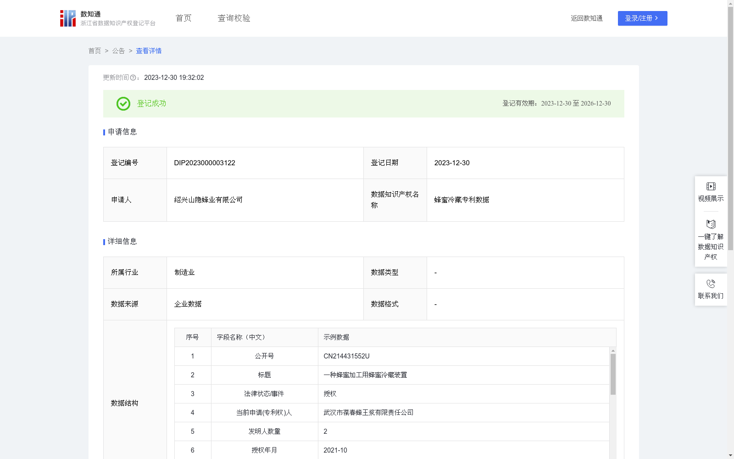Click the help icon beside 更新时间
This screenshot has height=459, width=734.
pyautogui.click(x=133, y=78)
